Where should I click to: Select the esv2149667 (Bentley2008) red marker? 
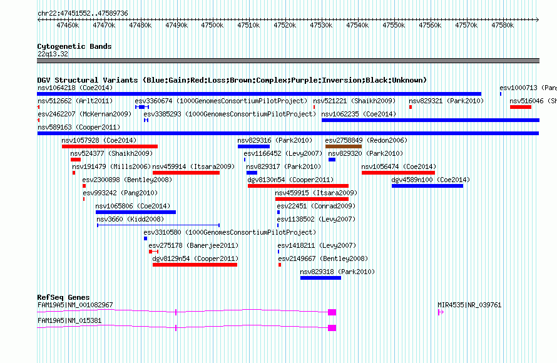click(x=280, y=265)
